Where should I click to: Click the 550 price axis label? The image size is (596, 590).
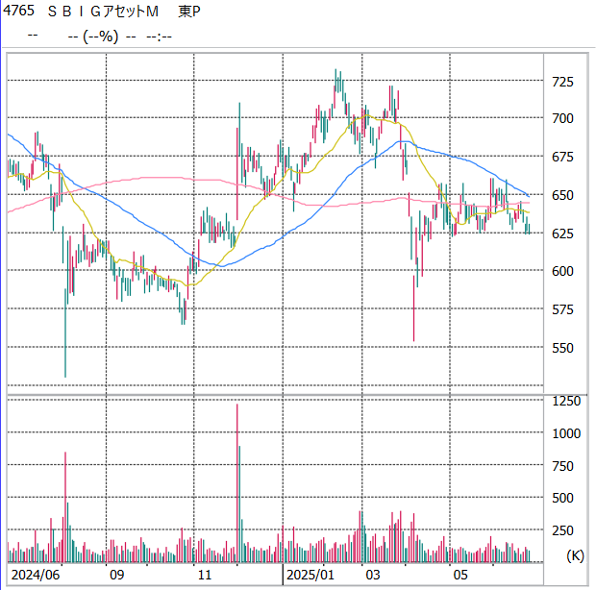click(562, 348)
